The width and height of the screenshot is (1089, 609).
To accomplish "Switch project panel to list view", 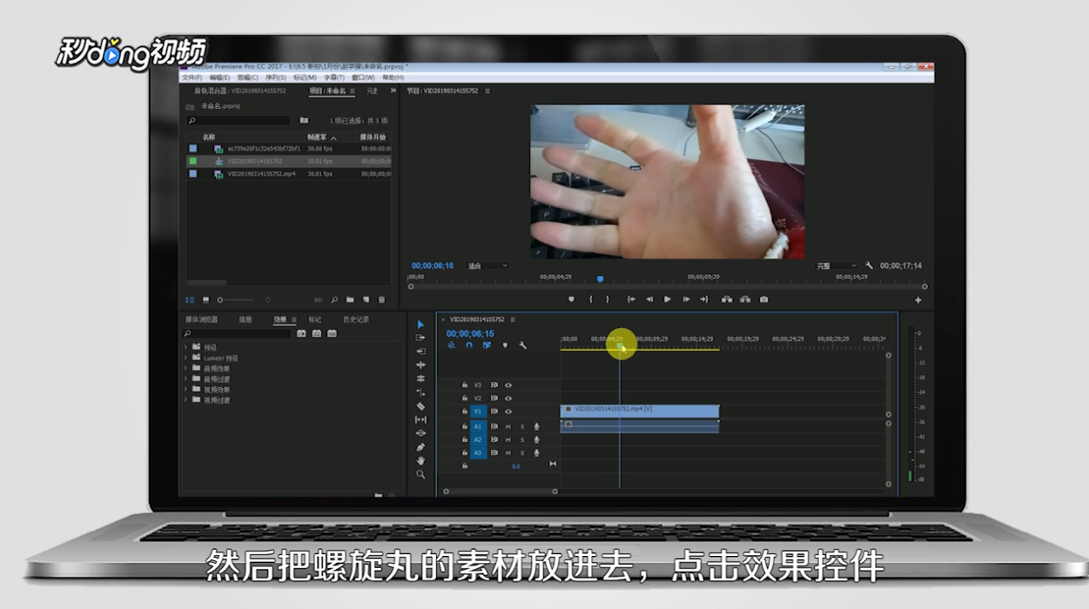I will point(190,299).
